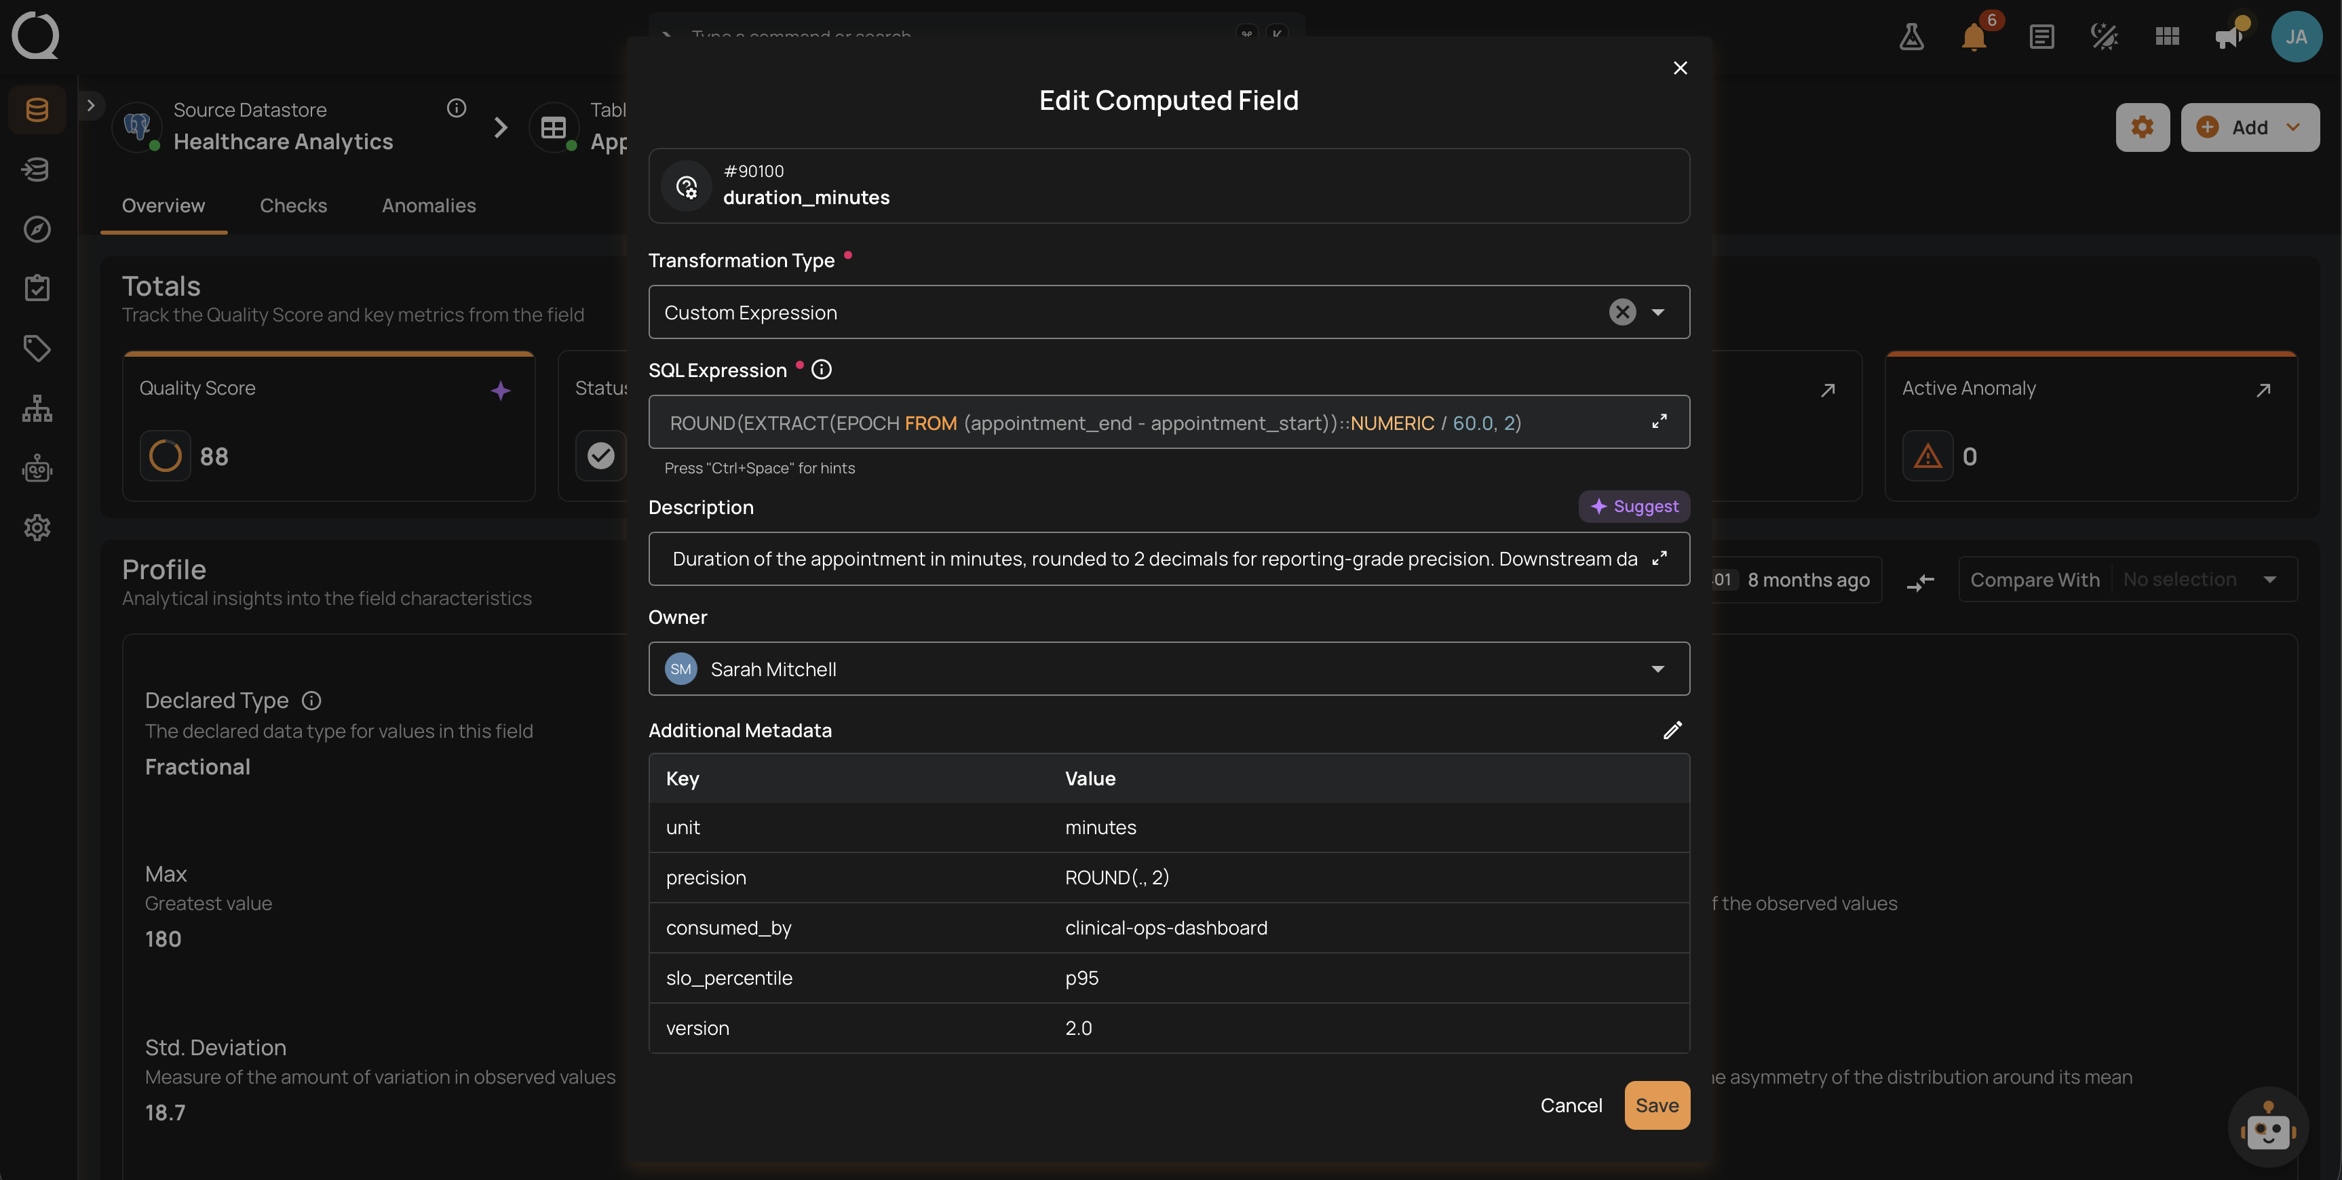Image resolution: width=2342 pixels, height=1180 pixels.
Task: Open Active Anomaly card arrow link
Action: pos(2263,390)
